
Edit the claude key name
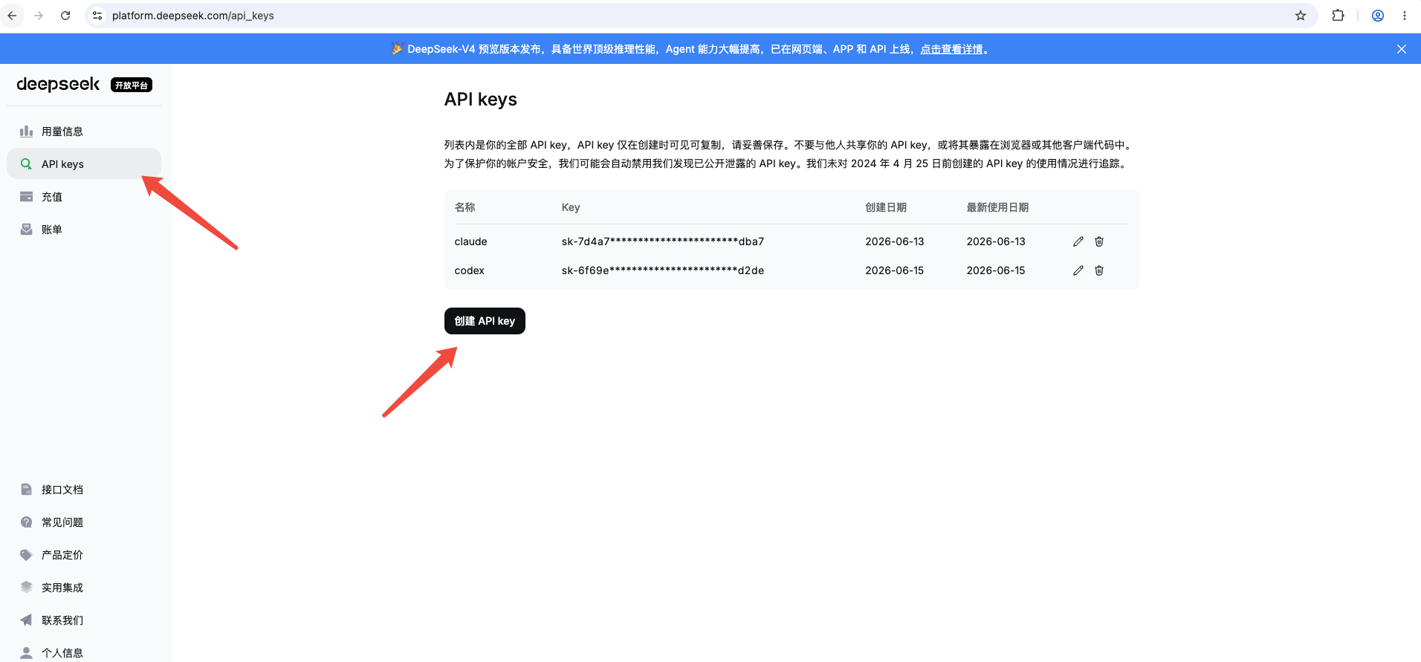point(1078,241)
